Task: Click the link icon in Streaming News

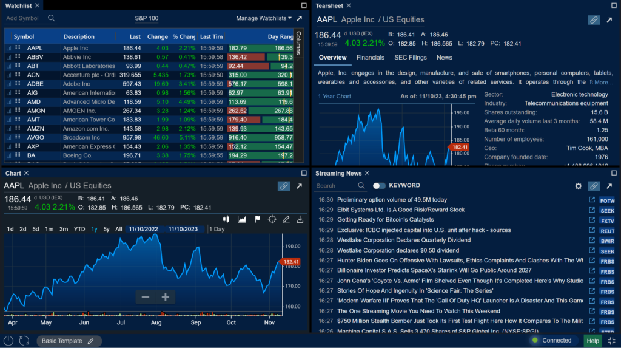Action: (x=593, y=186)
